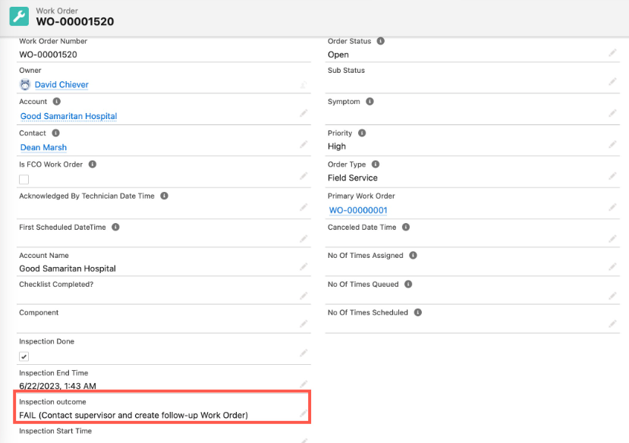The image size is (629, 443).
Task: Open David Chiever's owner profile link
Action: 61,84
